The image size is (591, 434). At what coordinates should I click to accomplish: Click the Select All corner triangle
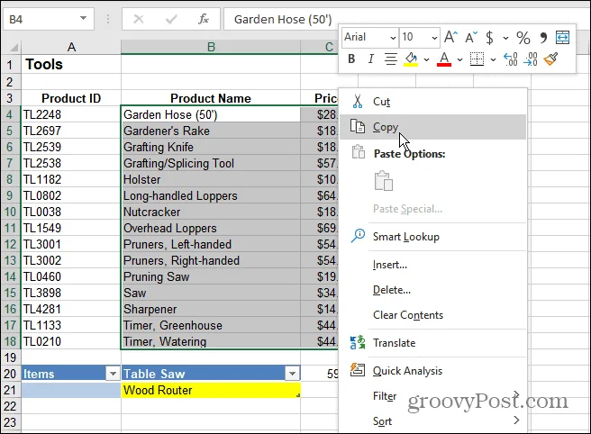point(14,47)
